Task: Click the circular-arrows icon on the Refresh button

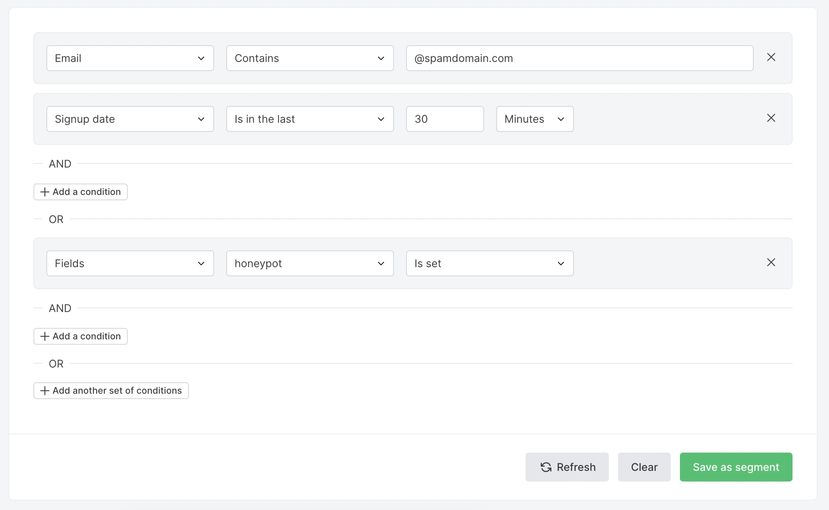Action: 546,467
